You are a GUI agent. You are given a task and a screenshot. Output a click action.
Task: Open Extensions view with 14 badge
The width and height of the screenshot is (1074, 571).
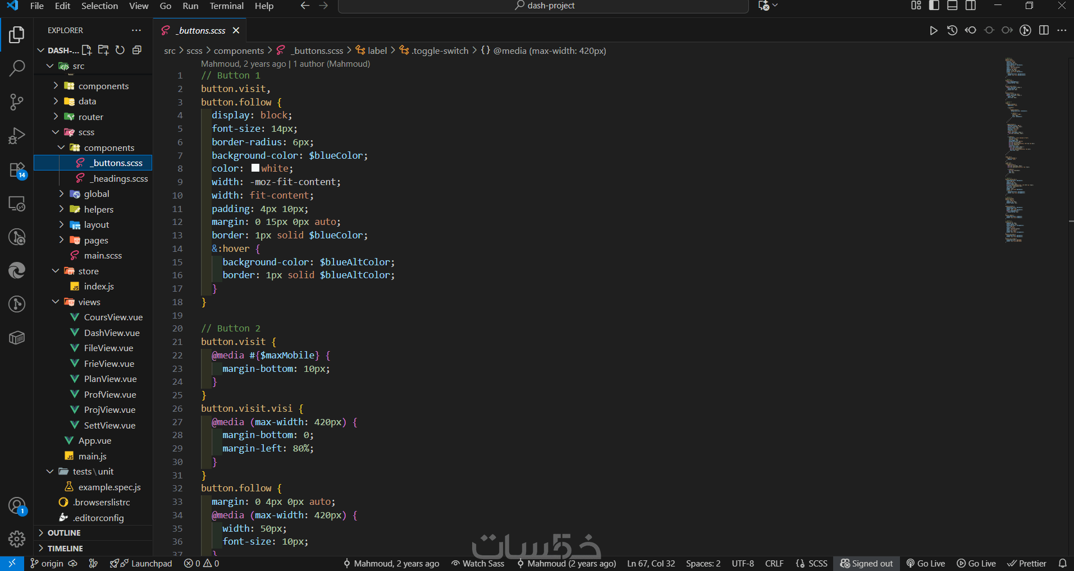click(17, 170)
